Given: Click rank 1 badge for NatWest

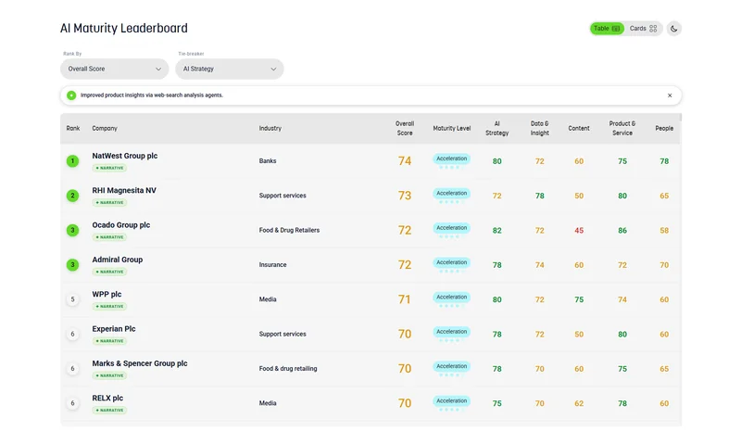Looking at the screenshot, I should click(x=72, y=161).
